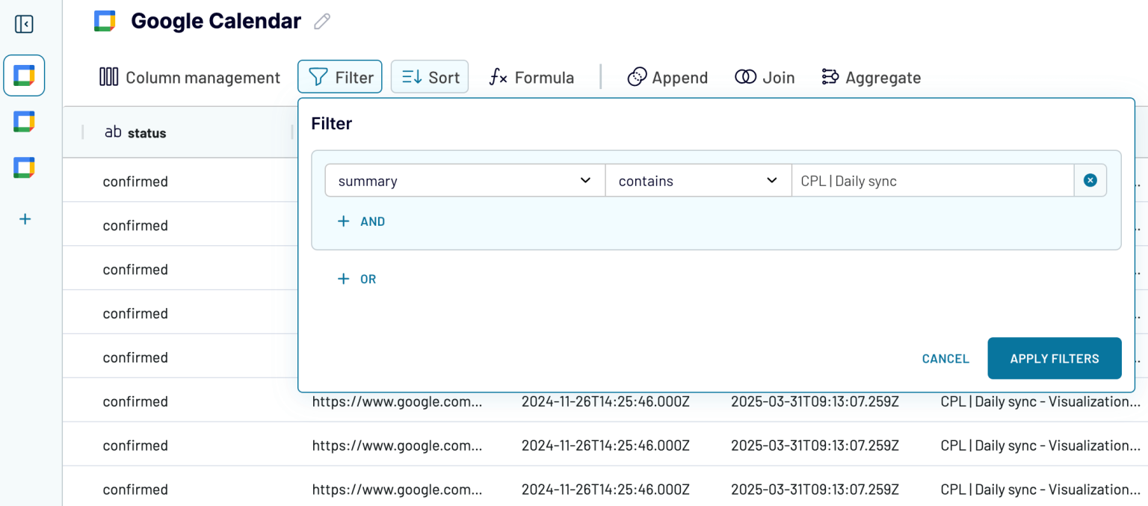Open the Append tool
The image size is (1148, 506).
[667, 77]
